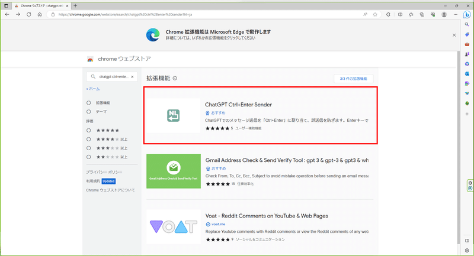Select three stars and up filter
474x256 pixels.
point(88,148)
